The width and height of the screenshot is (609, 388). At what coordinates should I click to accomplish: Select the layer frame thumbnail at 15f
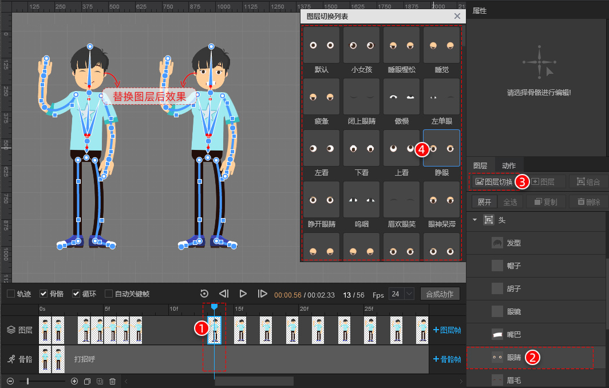pyautogui.click(x=240, y=330)
